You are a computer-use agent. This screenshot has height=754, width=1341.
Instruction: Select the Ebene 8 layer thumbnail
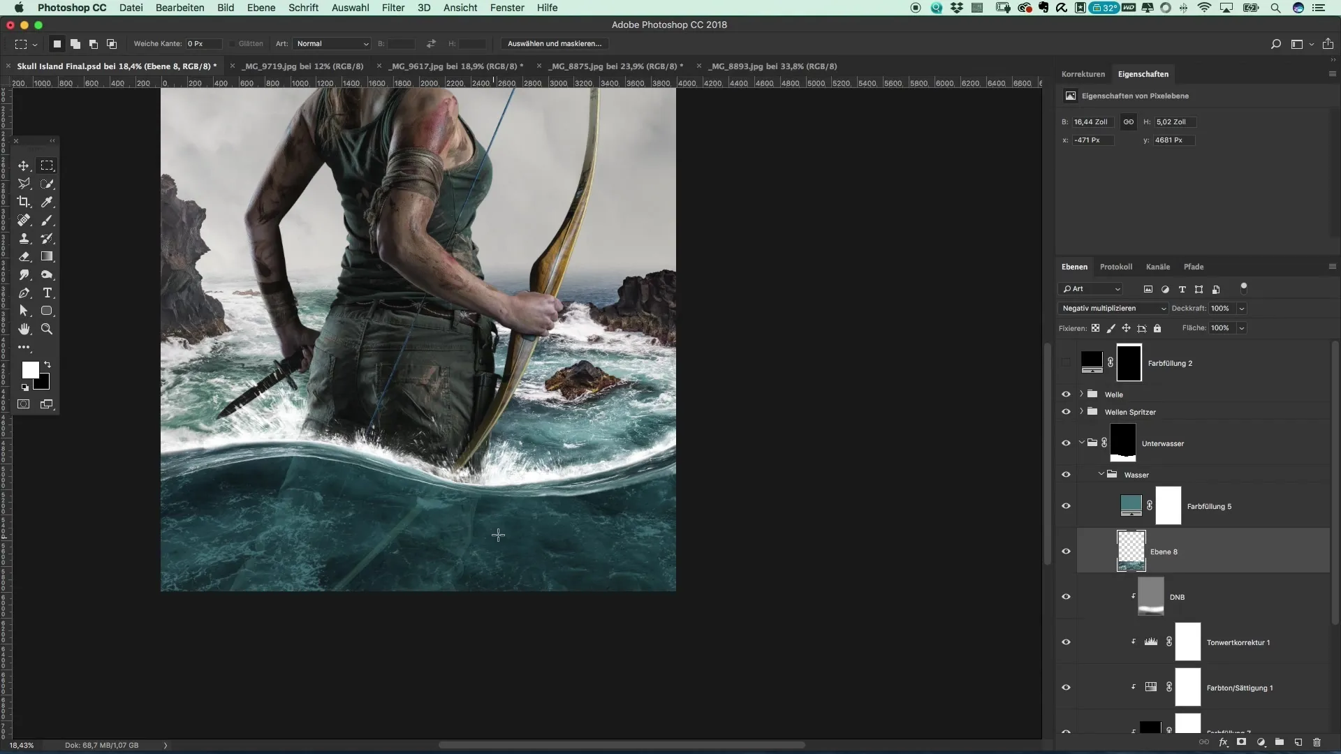[1131, 551]
